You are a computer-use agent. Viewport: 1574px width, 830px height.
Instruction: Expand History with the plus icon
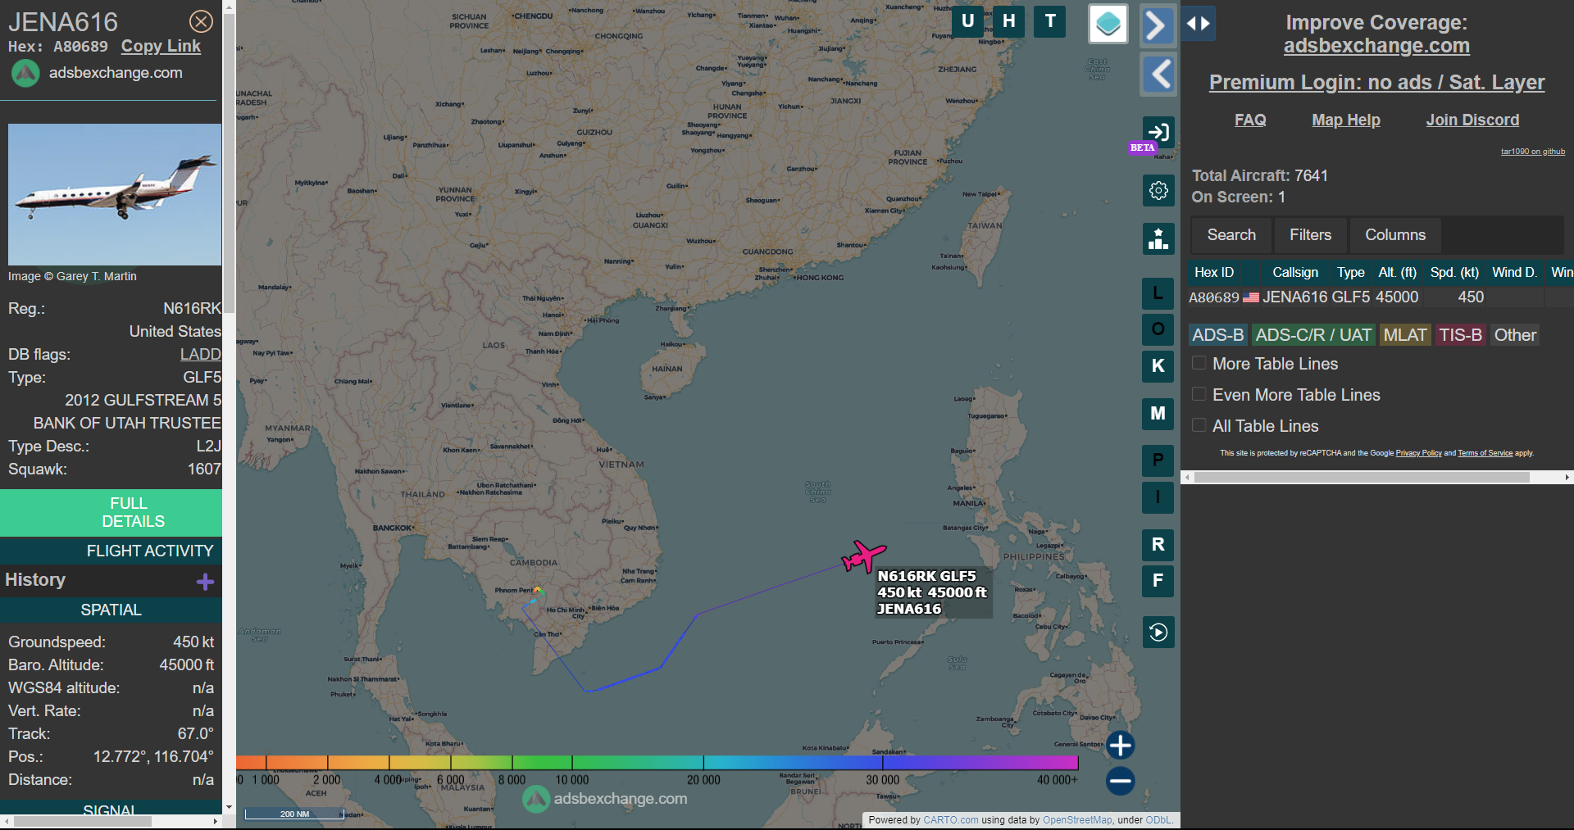(205, 582)
